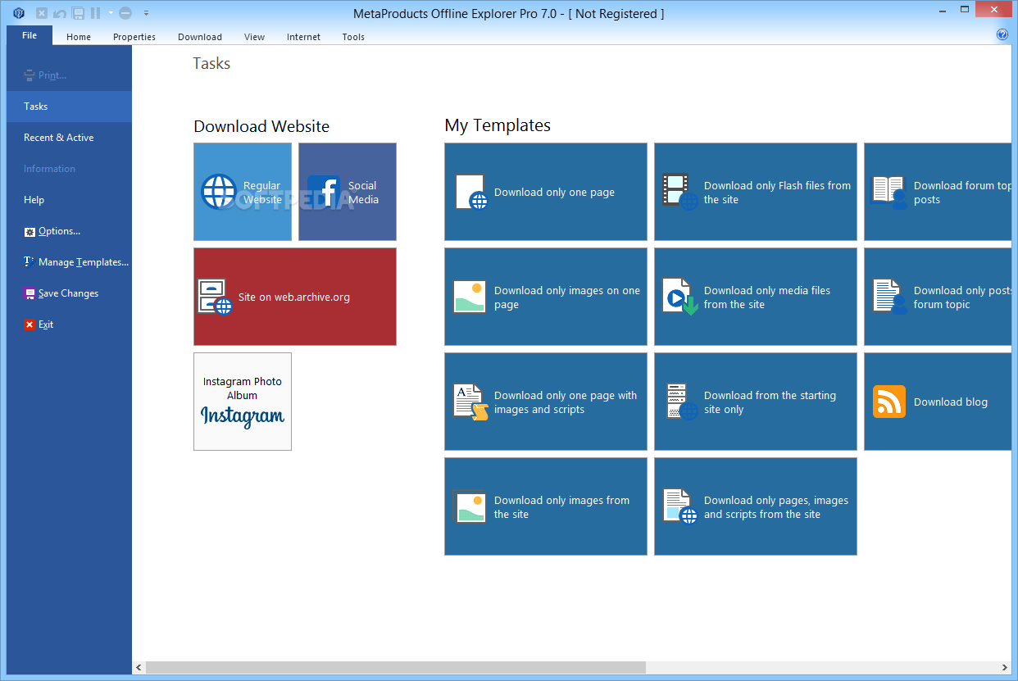1018x681 pixels.
Task: Click the Instagram logo on the photo album tile
Action: point(243,416)
